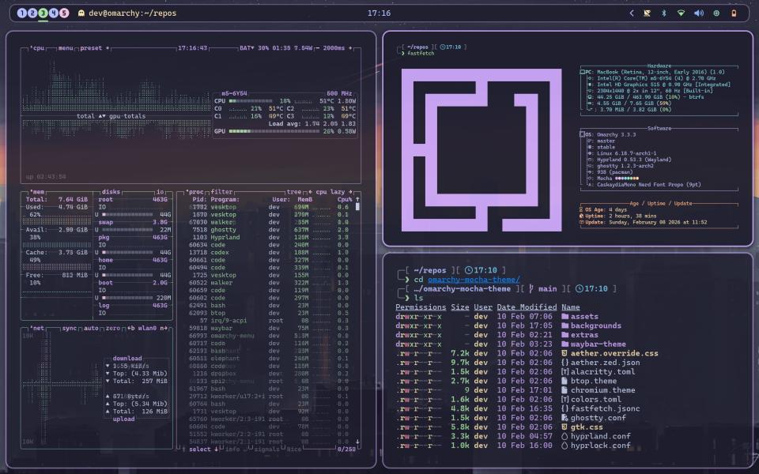Open the Wi-Fi network icon in waybar
The height and width of the screenshot is (474, 759).
[681, 13]
